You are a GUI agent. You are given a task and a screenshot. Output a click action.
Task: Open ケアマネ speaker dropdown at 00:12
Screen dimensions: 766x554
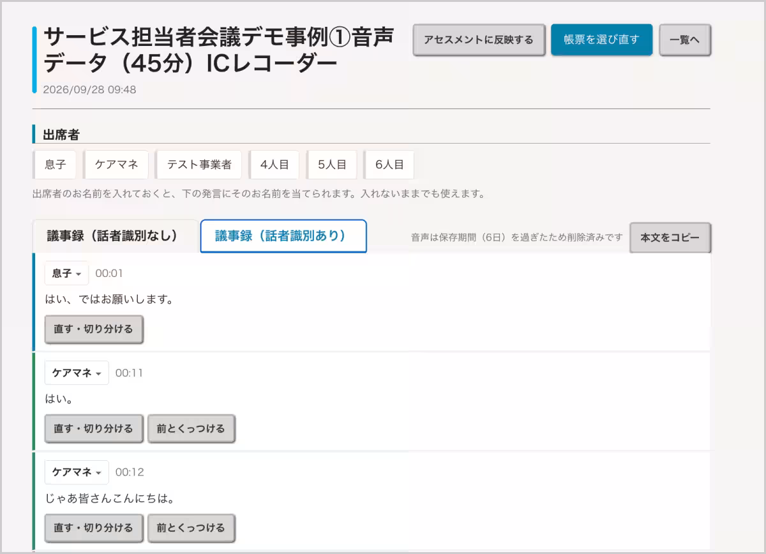pos(77,472)
